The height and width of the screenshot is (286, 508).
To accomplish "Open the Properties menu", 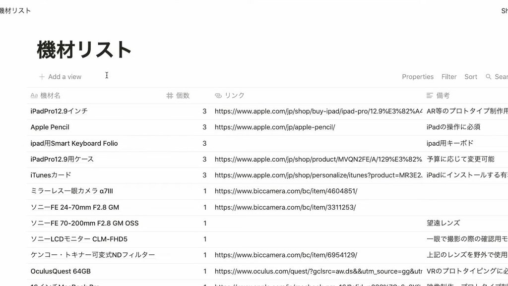I will point(418,77).
